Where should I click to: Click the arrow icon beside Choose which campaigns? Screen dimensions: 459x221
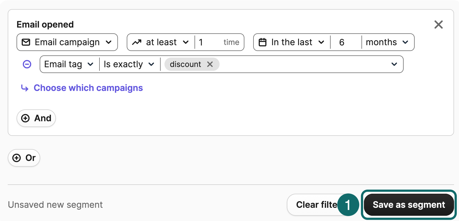point(25,88)
